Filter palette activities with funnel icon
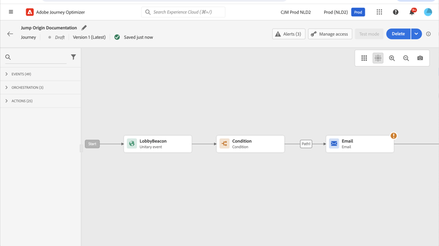Image resolution: width=439 pixels, height=246 pixels. [73, 57]
